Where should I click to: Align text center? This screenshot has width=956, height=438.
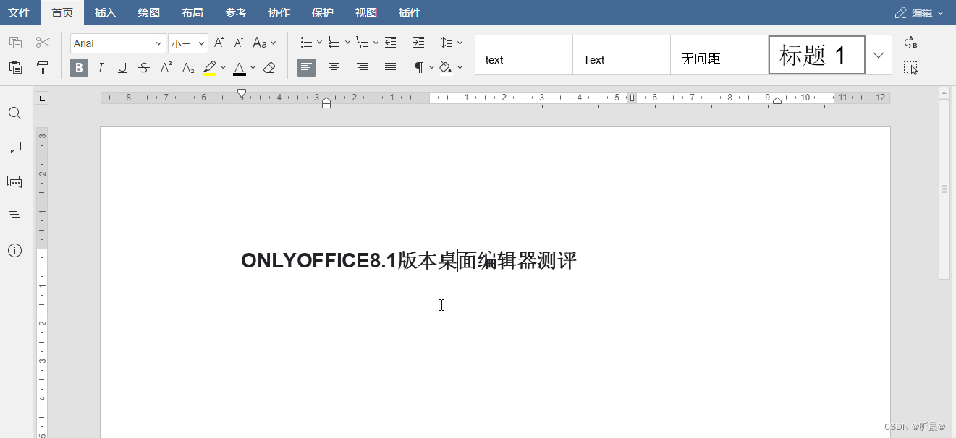[334, 68]
